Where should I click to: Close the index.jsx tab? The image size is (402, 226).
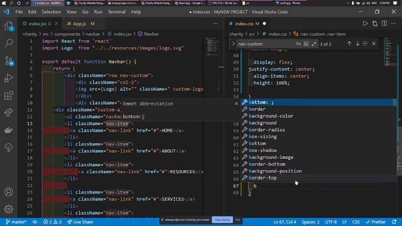point(57,24)
